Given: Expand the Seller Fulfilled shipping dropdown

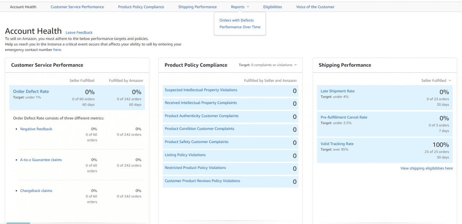Looking at the screenshot, I should point(436,81).
